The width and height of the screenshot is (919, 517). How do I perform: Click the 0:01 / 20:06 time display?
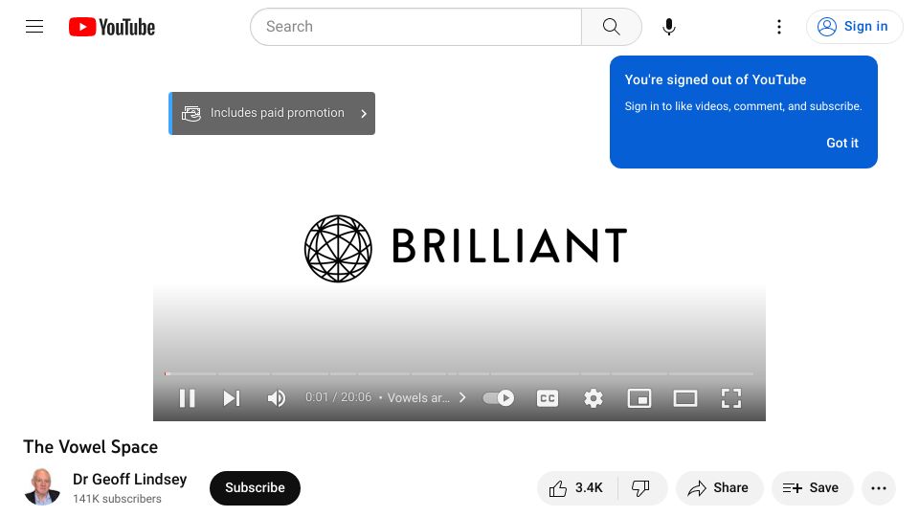(338, 397)
